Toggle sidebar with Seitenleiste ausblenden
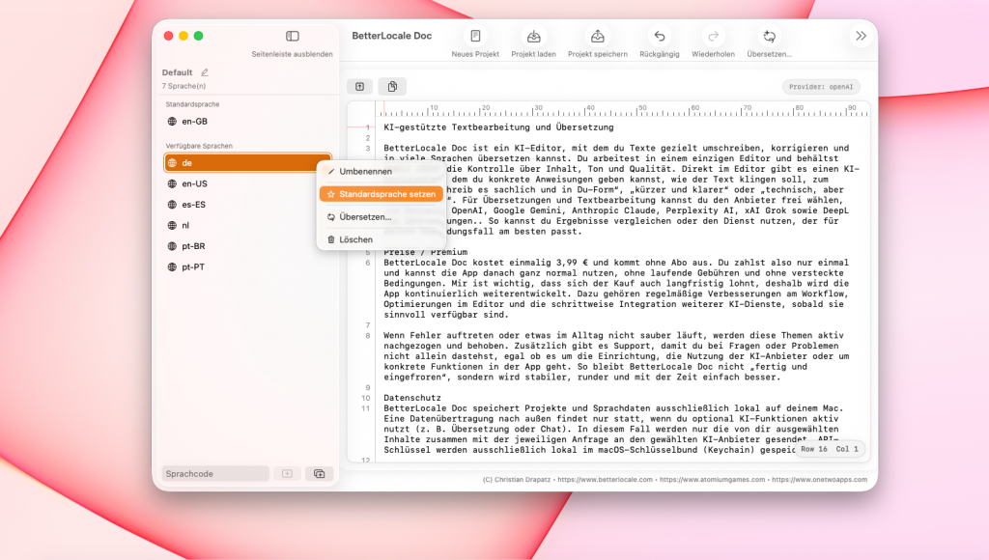This screenshot has height=560, width=989. [x=292, y=37]
